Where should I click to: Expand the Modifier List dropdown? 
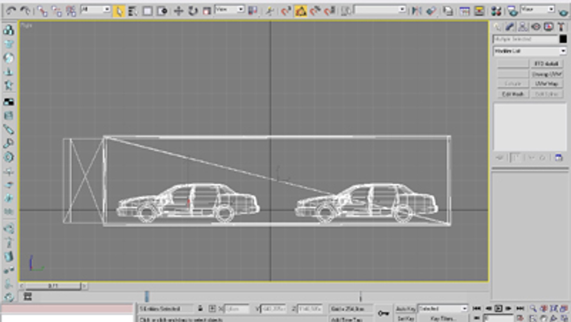coord(529,51)
